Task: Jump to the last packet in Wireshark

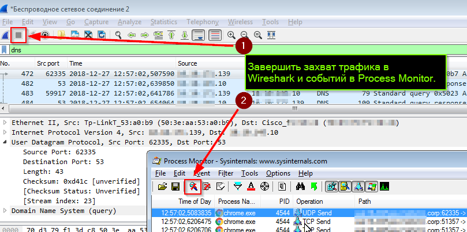Action: (185, 35)
